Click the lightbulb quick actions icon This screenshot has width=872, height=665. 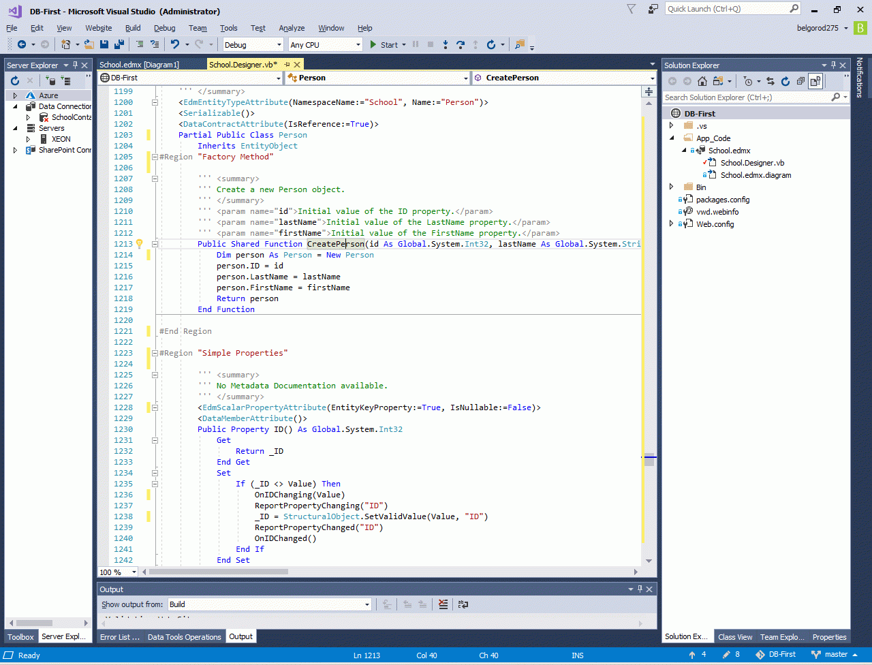(139, 244)
